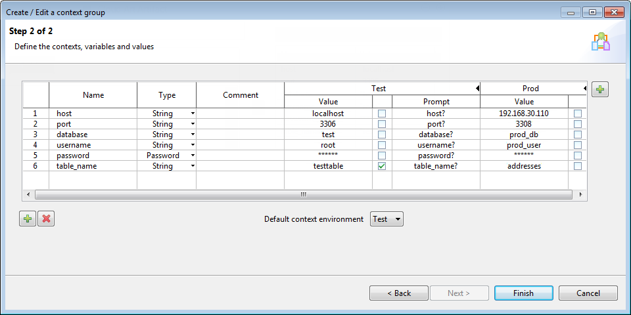The width and height of the screenshot is (631, 315).
Task: Click the Comment cell for host row
Action: [241, 114]
